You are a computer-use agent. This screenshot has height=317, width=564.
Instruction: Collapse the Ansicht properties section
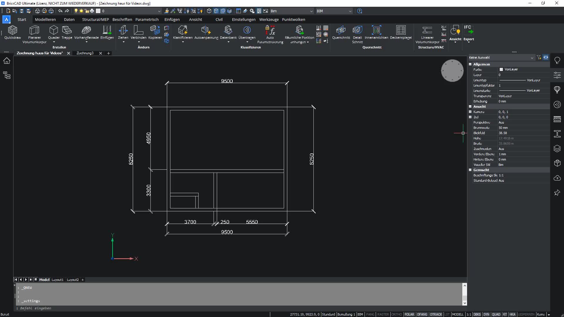pyautogui.click(x=470, y=106)
